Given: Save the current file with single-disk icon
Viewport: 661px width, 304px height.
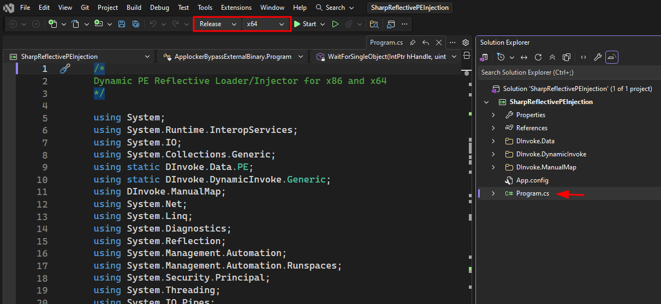Looking at the screenshot, I should click(122, 24).
